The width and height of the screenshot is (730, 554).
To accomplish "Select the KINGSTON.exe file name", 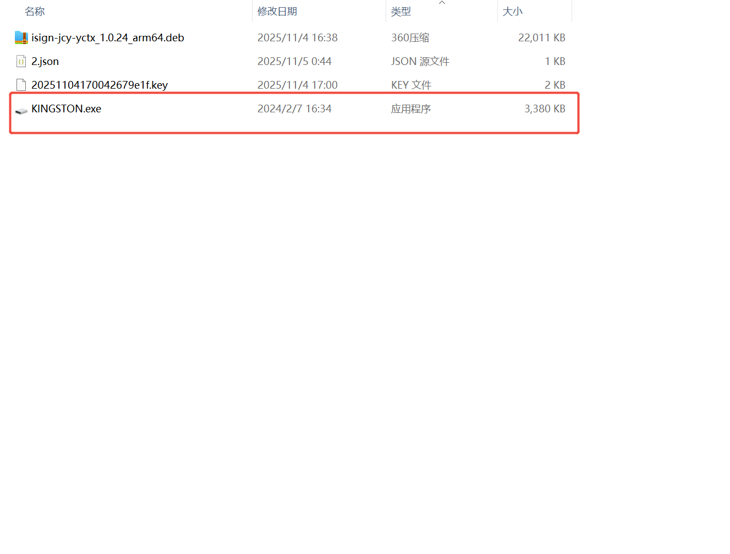I will 66,108.
